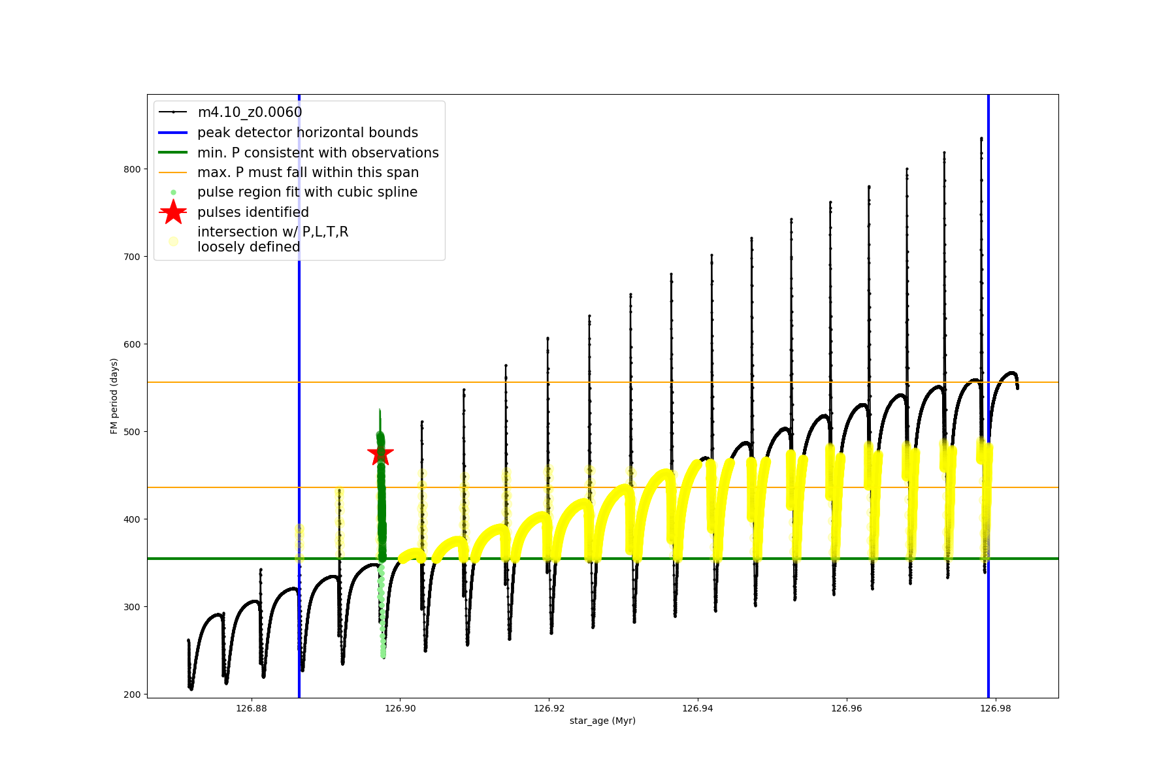The height and width of the screenshot is (784, 1176).
Task: Click the pale yellow circle legend marker
Action: click(x=173, y=241)
